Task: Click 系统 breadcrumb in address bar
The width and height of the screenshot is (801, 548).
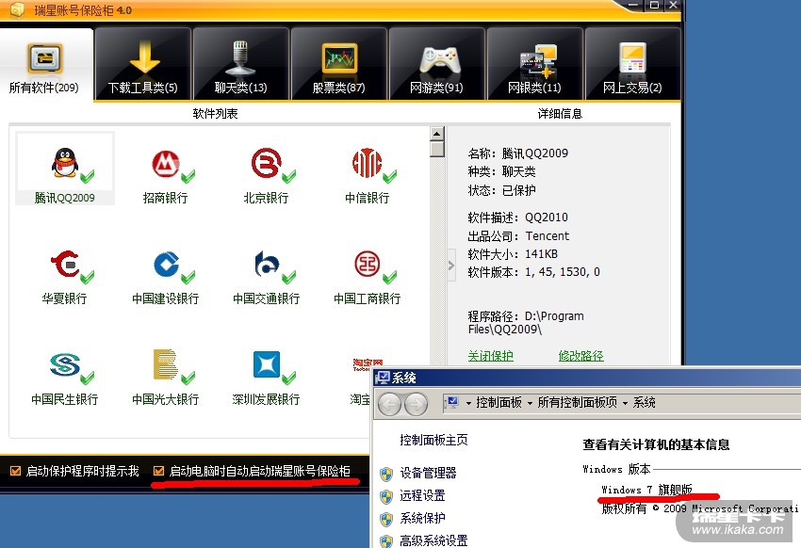Action: 645,403
